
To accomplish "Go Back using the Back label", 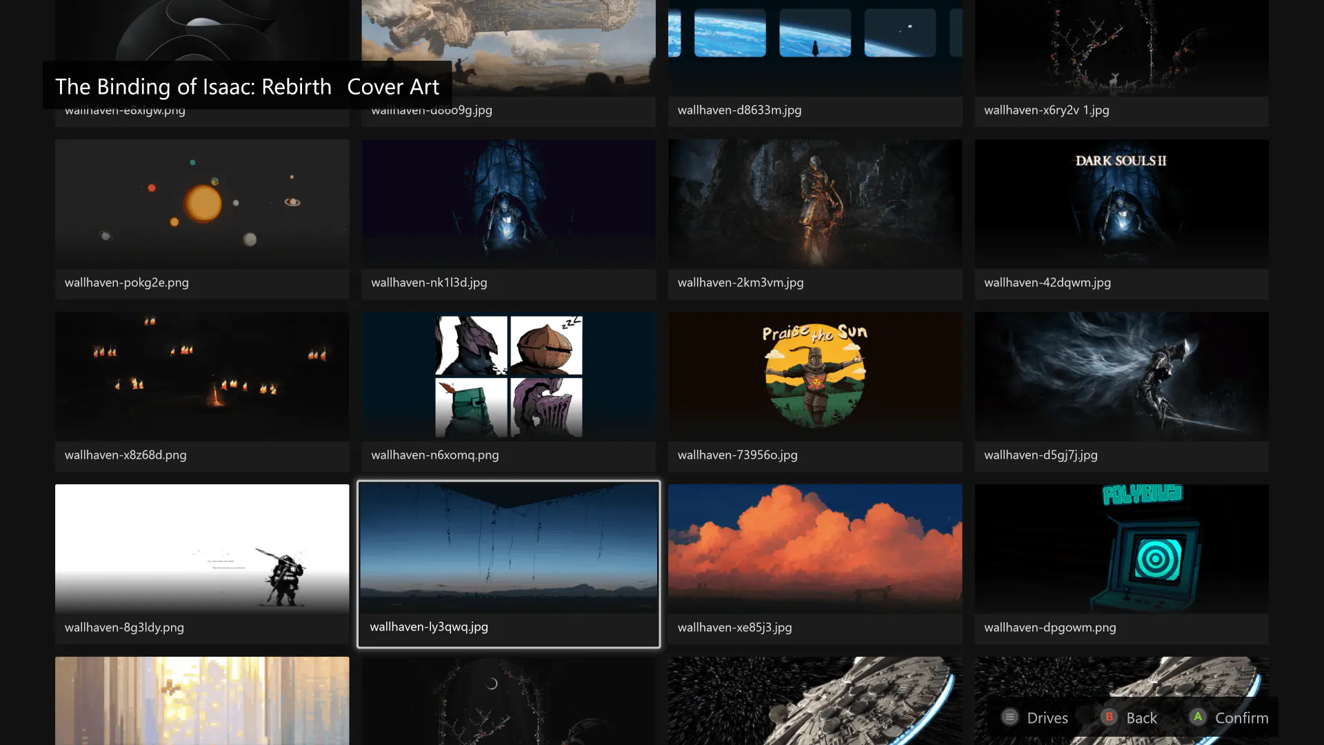I will tap(1141, 718).
